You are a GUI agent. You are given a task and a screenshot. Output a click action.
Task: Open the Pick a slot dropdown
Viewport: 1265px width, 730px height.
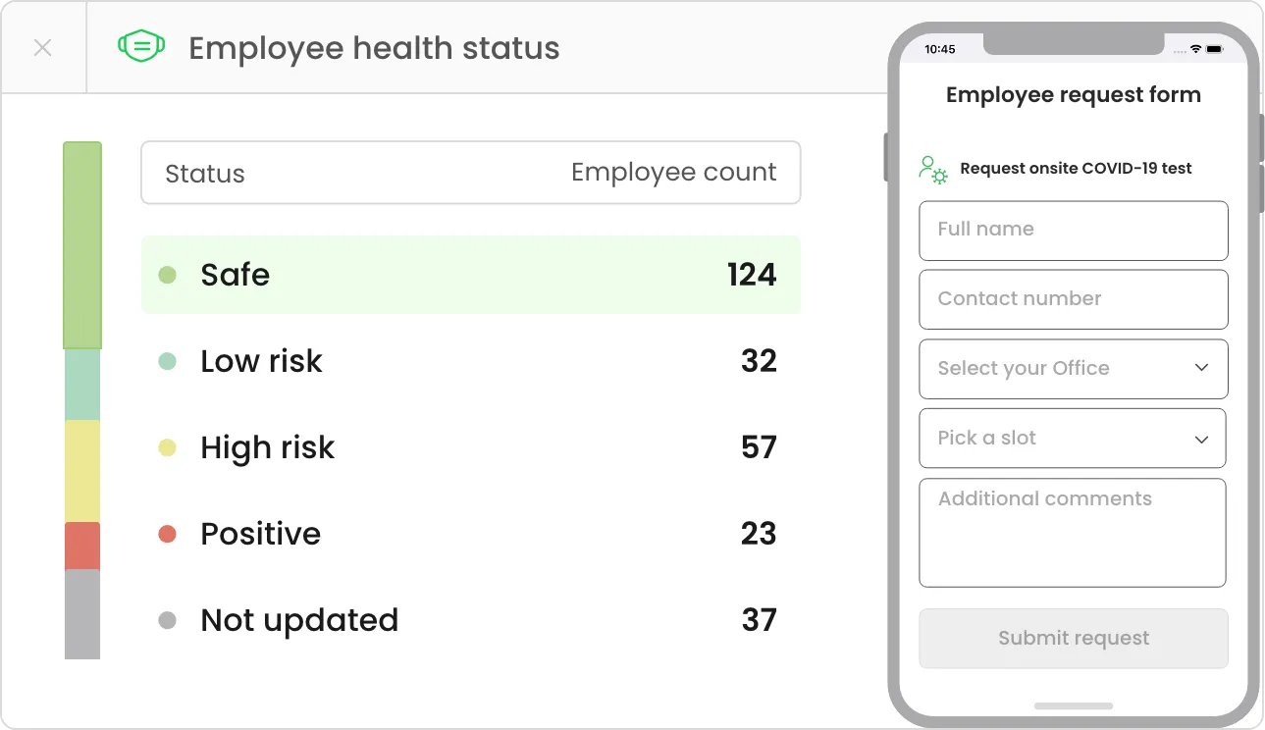click(x=1072, y=439)
